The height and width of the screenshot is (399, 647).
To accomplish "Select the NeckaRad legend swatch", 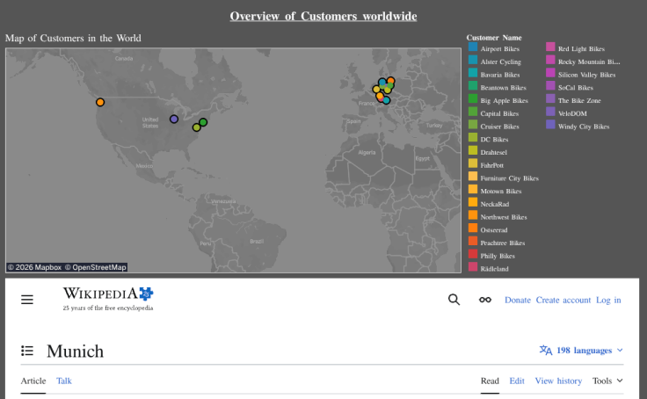I will pos(473,203).
